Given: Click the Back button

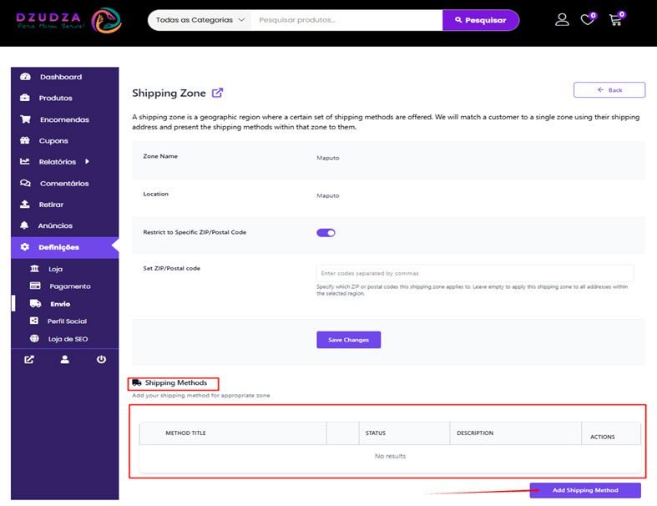Looking at the screenshot, I should [x=609, y=89].
